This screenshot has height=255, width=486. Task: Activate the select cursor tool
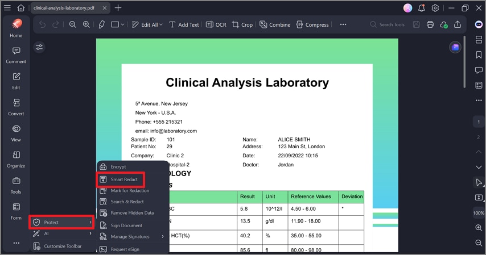point(479,182)
